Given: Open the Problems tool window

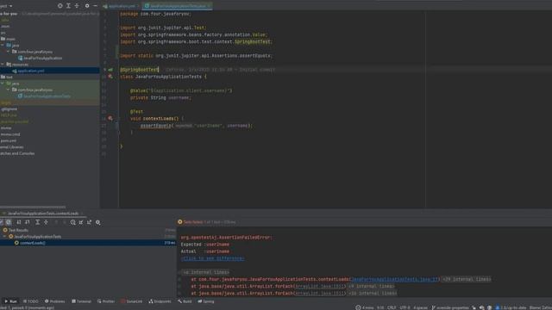Looking at the screenshot, I should click(x=55, y=301).
